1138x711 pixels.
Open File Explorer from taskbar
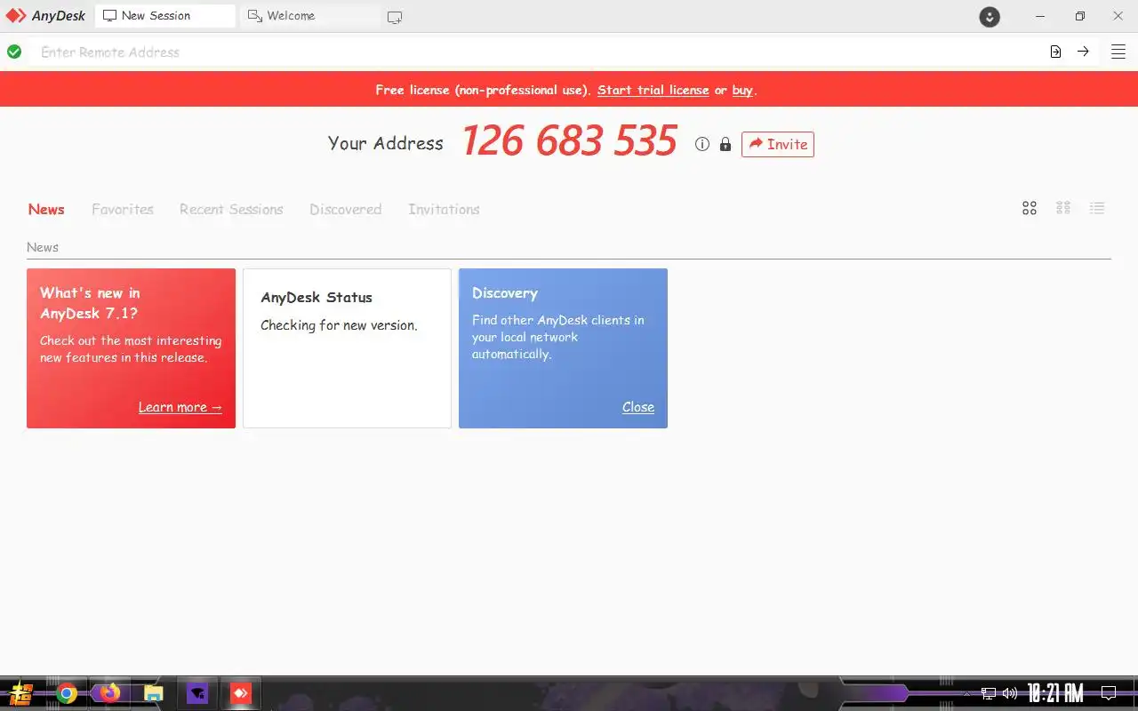tap(154, 693)
